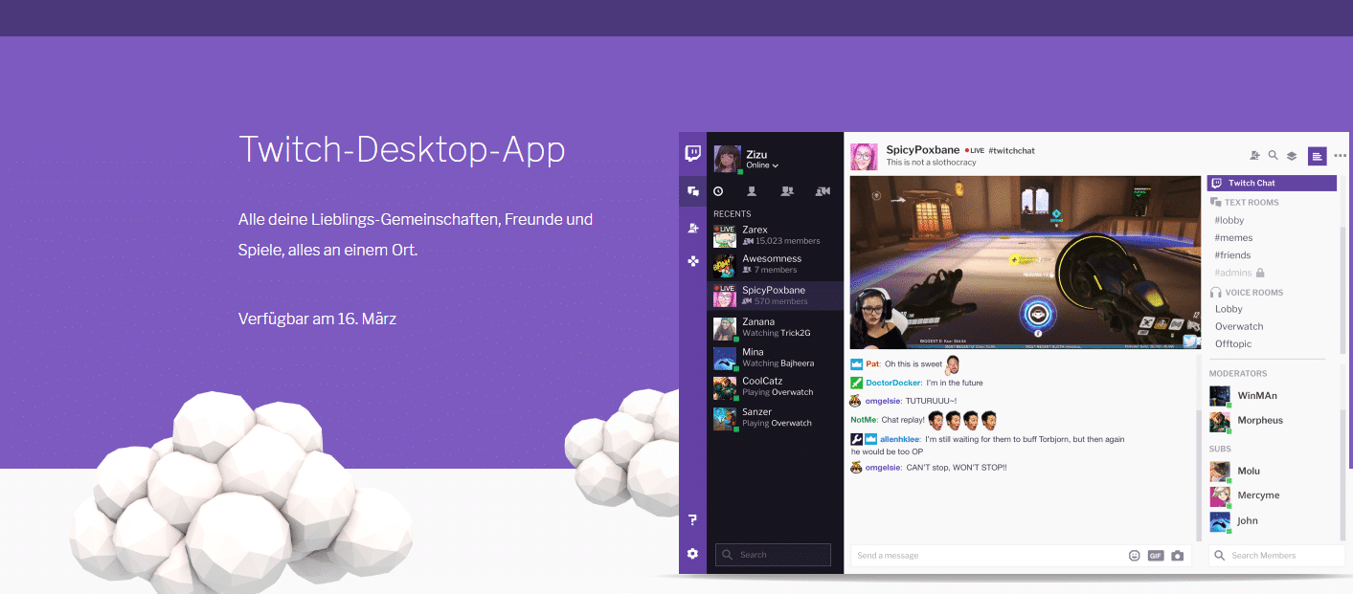1353x594 pixels.
Task: Open the #memes text room
Action: tap(1233, 238)
